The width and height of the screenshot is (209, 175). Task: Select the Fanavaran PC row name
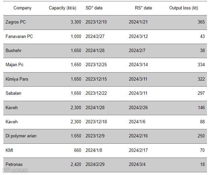point(19,36)
